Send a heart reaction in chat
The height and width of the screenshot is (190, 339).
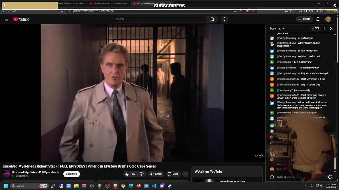[x=330, y=177]
